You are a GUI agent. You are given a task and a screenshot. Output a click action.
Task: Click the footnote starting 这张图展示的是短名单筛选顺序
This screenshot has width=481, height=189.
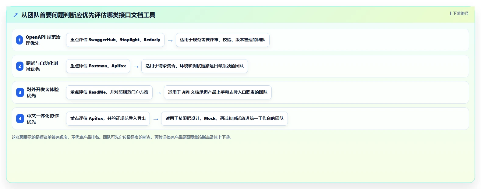(x=122, y=137)
